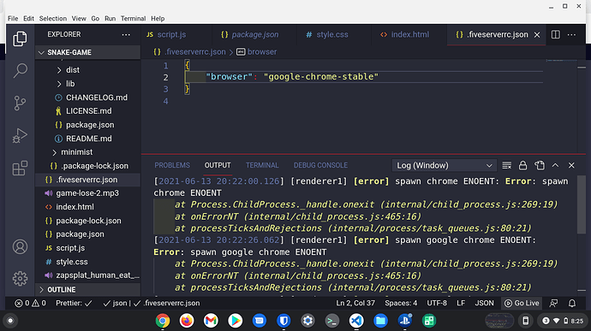Switch to the package.json editor tab
591x331 pixels.
pyautogui.click(x=254, y=35)
